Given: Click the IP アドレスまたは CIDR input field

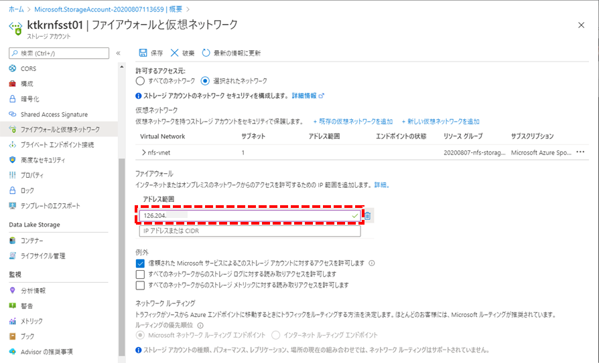Looking at the screenshot, I should [250, 231].
